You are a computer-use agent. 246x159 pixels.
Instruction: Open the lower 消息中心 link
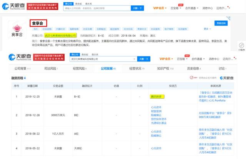tap(214, 59)
